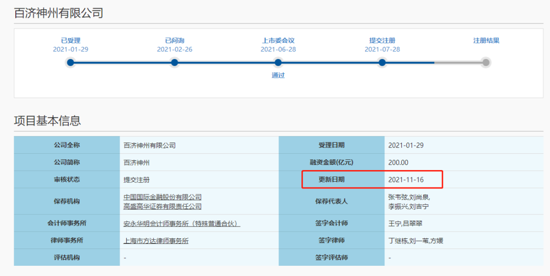Click the 项目基本信息 section heading
The width and height of the screenshot is (550, 276).
[x=47, y=121]
